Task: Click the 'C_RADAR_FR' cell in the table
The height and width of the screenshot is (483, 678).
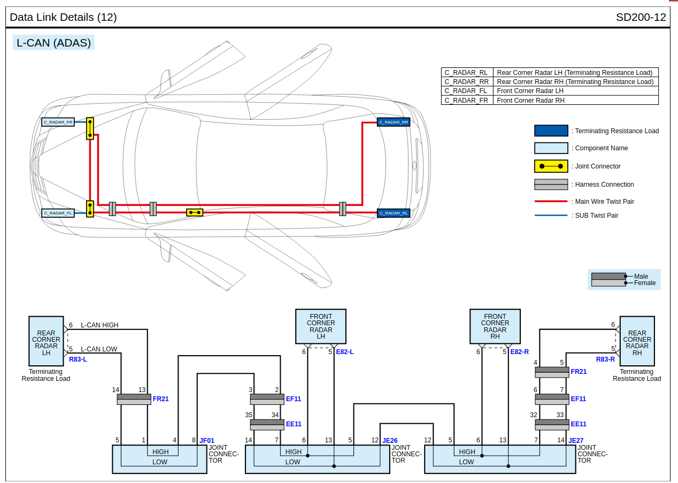Action: pos(466,100)
